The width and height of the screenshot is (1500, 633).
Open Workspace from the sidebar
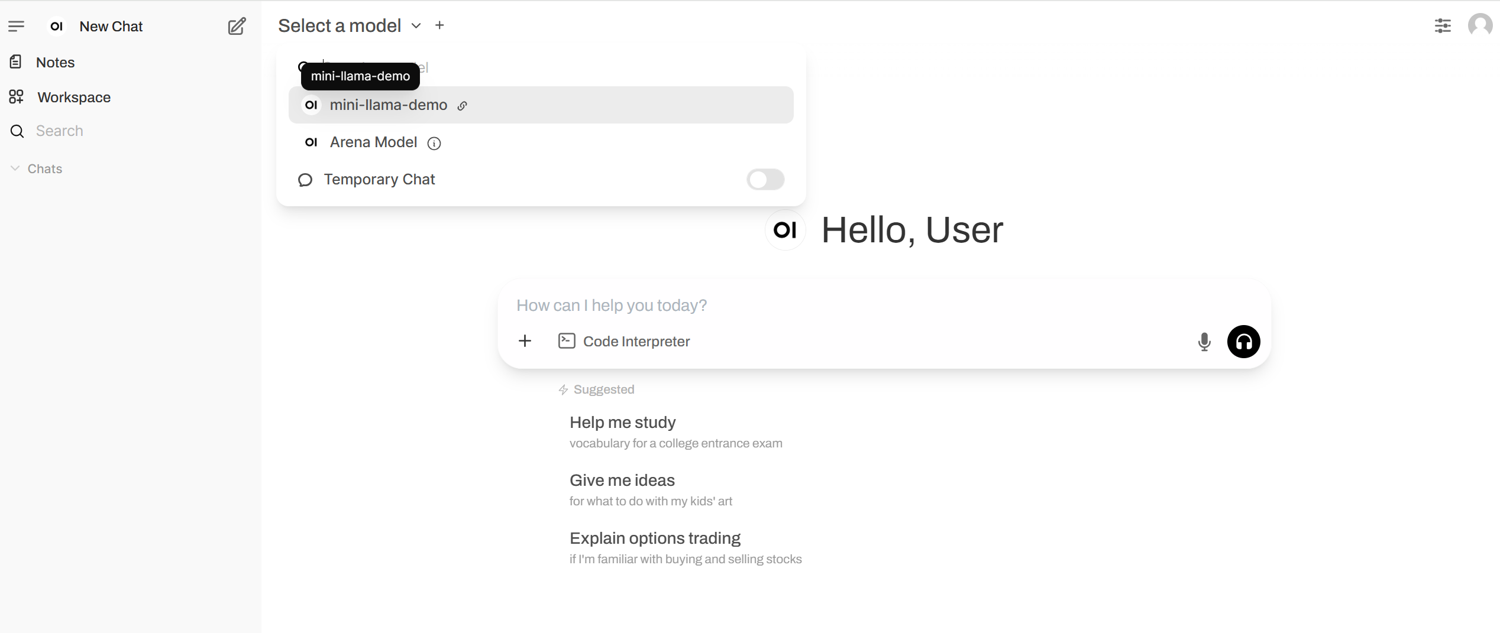(74, 98)
